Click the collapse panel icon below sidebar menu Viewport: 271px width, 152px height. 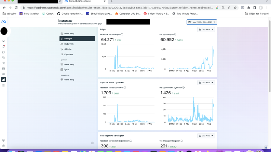pyautogui.click(x=92, y=143)
